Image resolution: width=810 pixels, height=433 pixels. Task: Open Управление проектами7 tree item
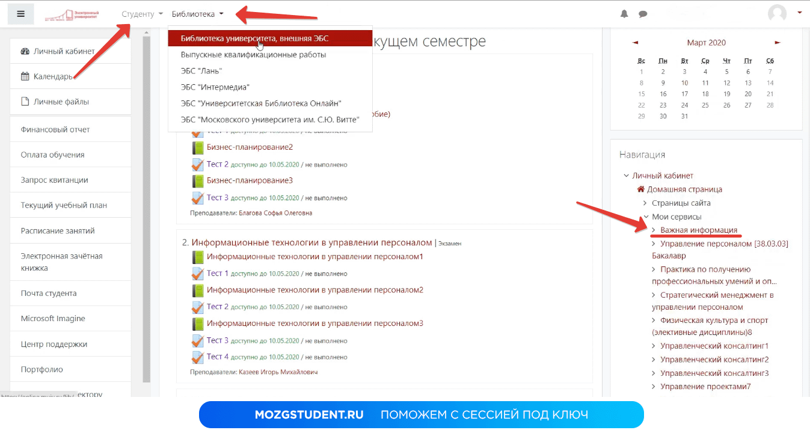pos(705,387)
